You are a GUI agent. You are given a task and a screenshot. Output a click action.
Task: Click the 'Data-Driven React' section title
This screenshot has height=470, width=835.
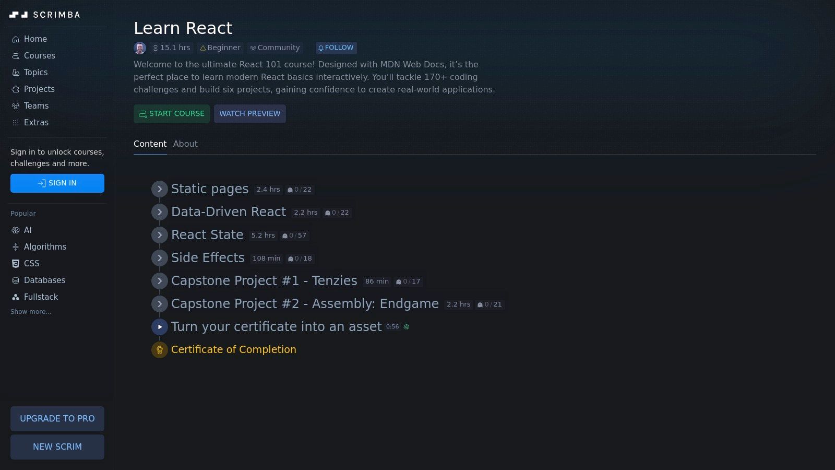(229, 212)
